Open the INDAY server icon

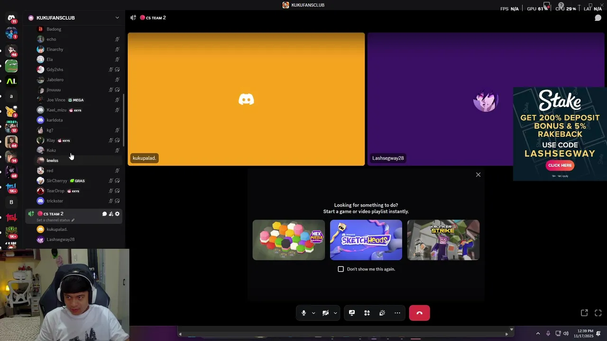11,126
